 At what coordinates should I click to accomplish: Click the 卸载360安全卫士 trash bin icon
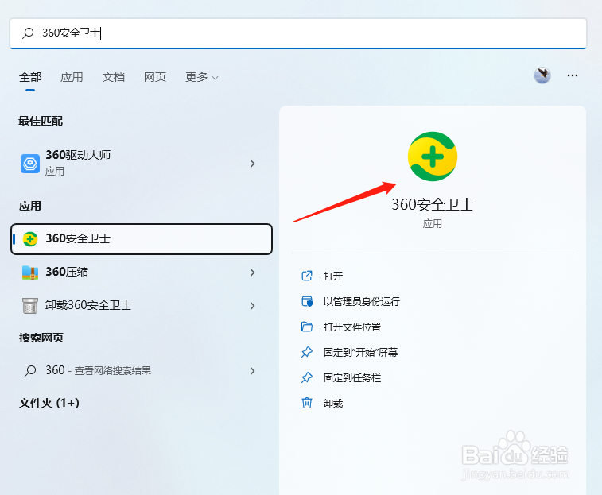tap(30, 306)
